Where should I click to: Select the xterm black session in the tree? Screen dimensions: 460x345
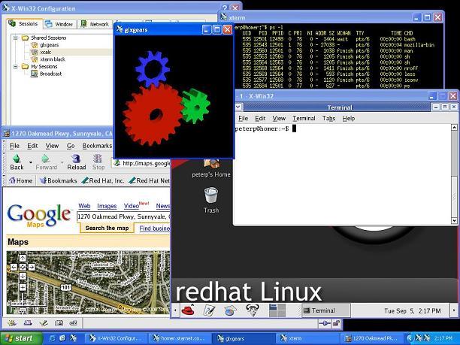tap(48, 59)
